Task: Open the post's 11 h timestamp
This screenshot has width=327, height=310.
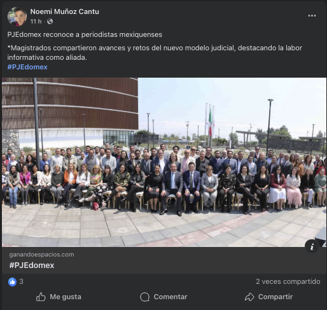Action: [x=36, y=22]
